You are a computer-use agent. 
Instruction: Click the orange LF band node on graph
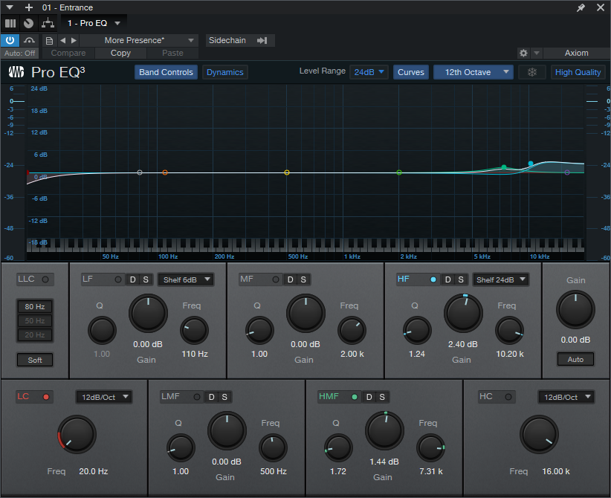(165, 172)
